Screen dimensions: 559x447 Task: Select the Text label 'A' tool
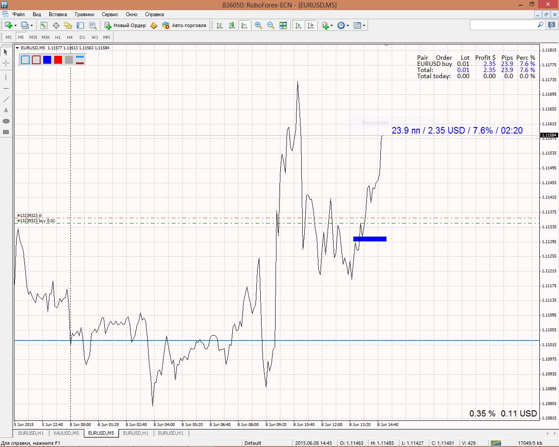coord(6,110)
